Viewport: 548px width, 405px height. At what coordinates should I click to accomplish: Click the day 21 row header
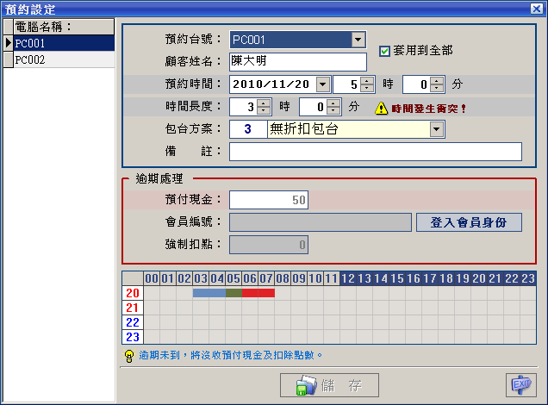132,308
